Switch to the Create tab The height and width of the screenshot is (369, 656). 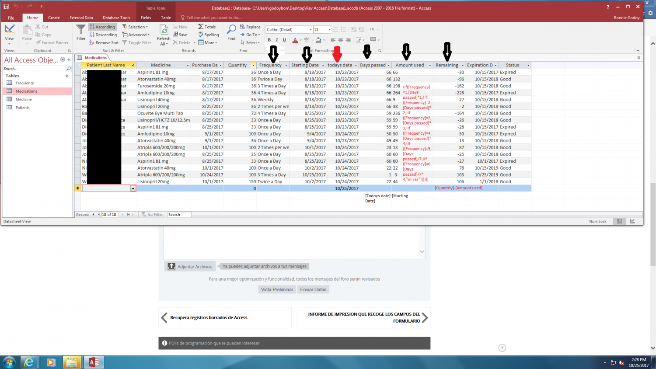pos(54,18)
